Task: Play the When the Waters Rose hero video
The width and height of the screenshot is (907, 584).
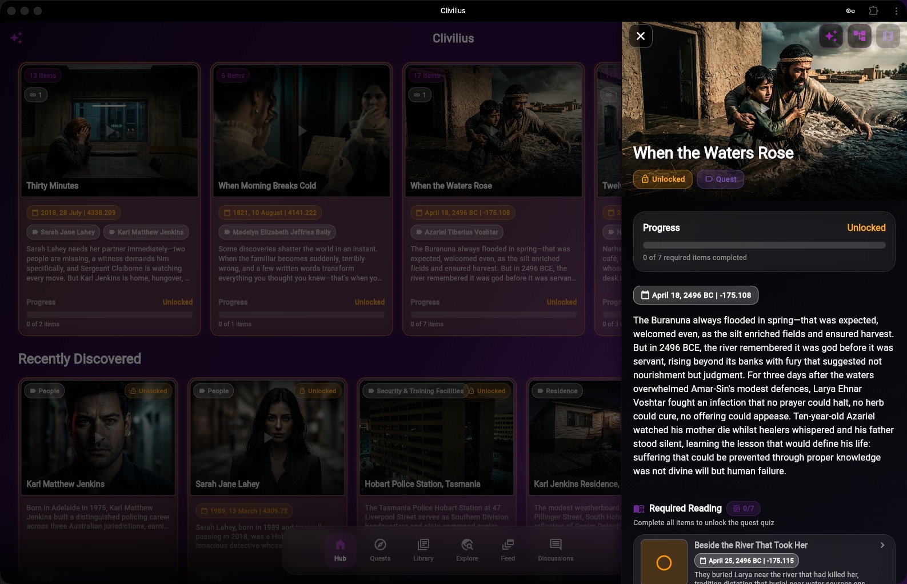Action: pos(764,107)
